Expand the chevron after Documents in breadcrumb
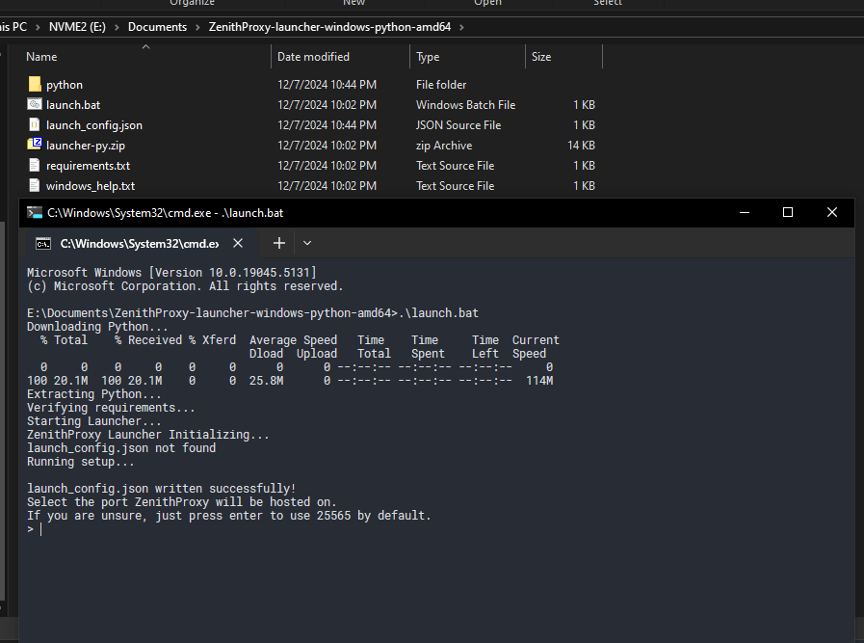Image resolution: width=864 pixels, height=643 pixels. coord(197,27)
